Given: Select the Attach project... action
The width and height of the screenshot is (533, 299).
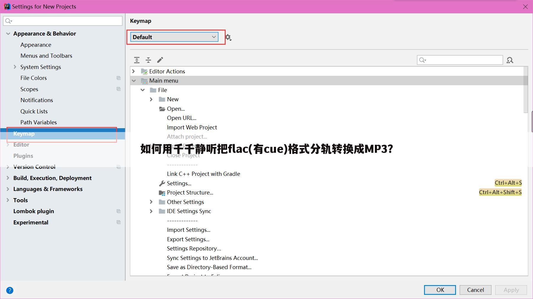Looking at the screenshot, I should [x=187, y=136].
